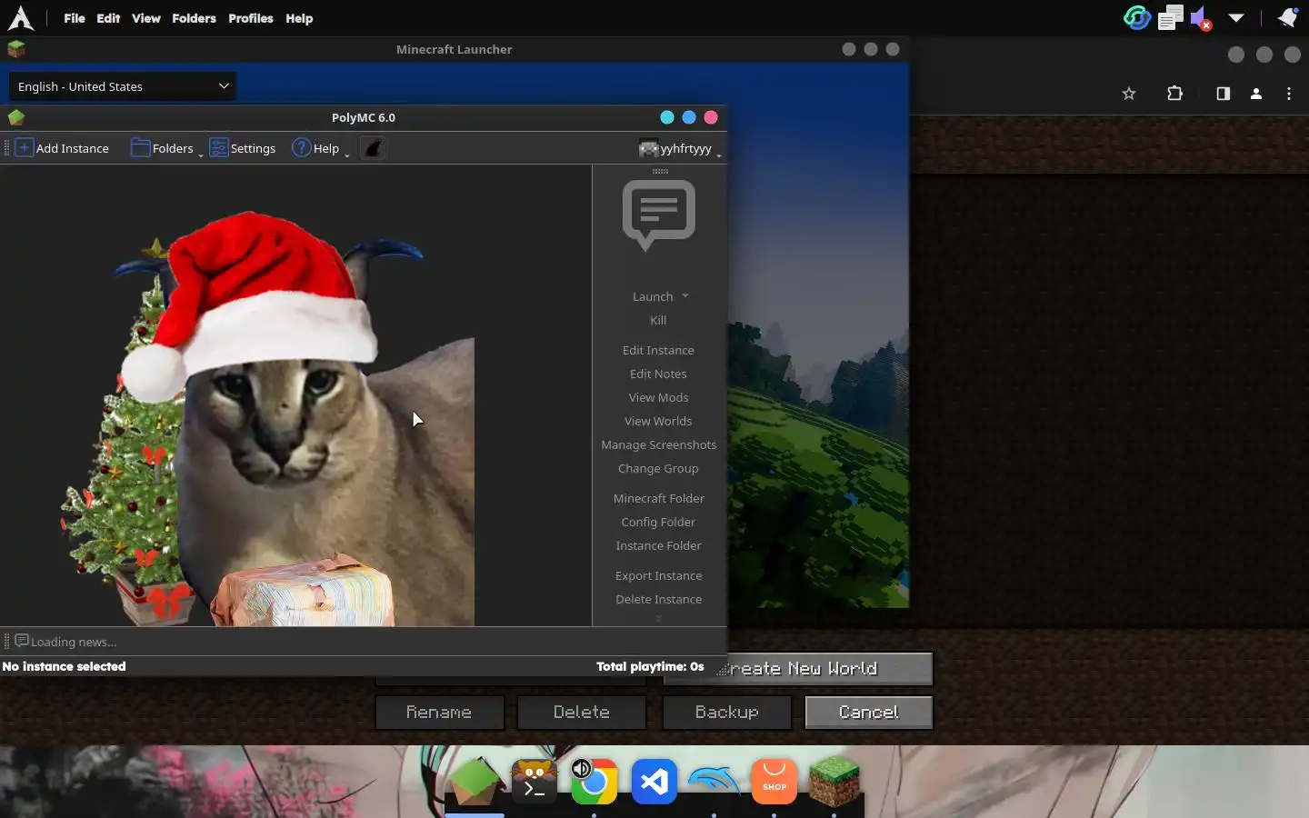Open the terminal app from the dock
Viewport: 1309px width, 818px height.
[535, 782]
